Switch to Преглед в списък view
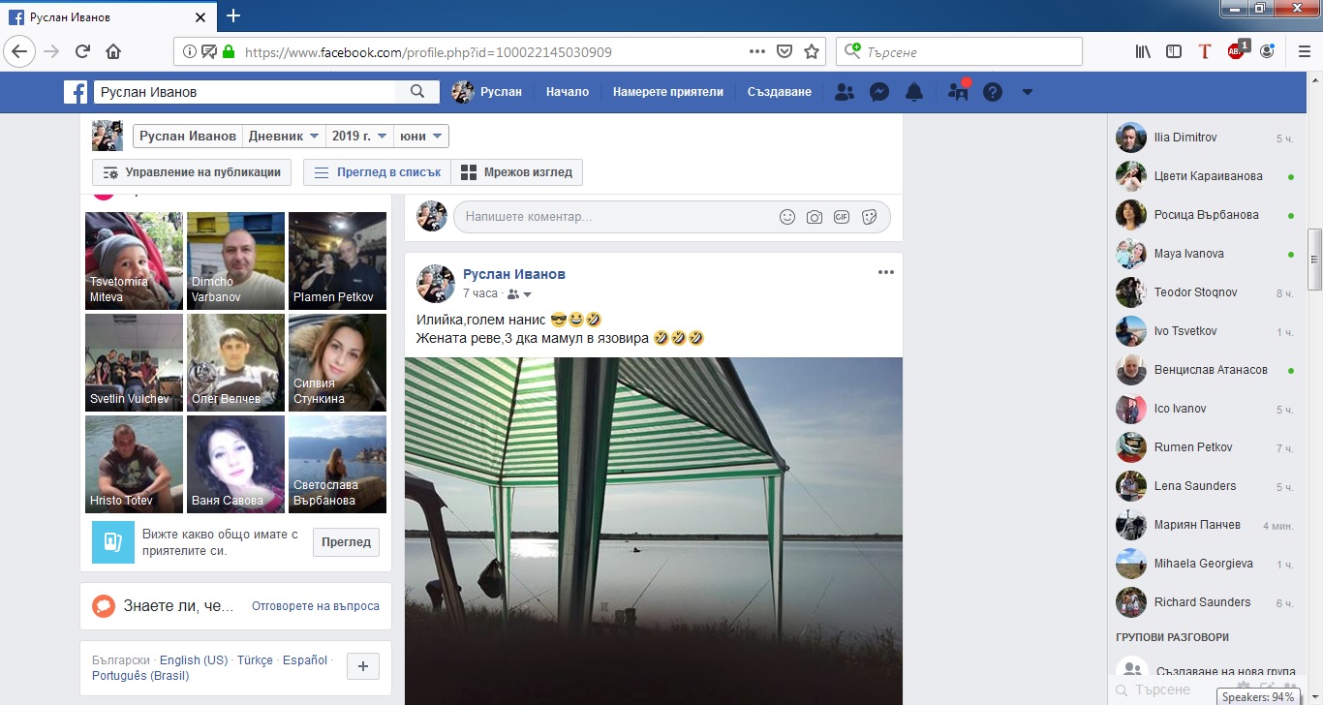Viewport: 1323px width, 705px height. coord(377,172)
